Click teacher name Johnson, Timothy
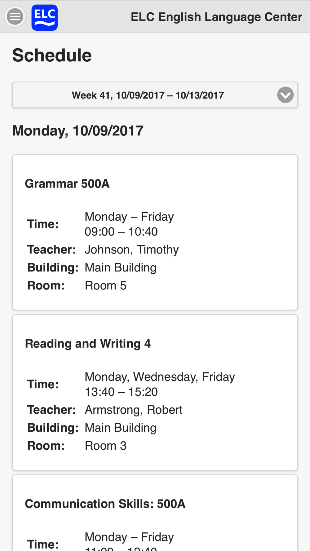310x551 pixels. [132, 249]
